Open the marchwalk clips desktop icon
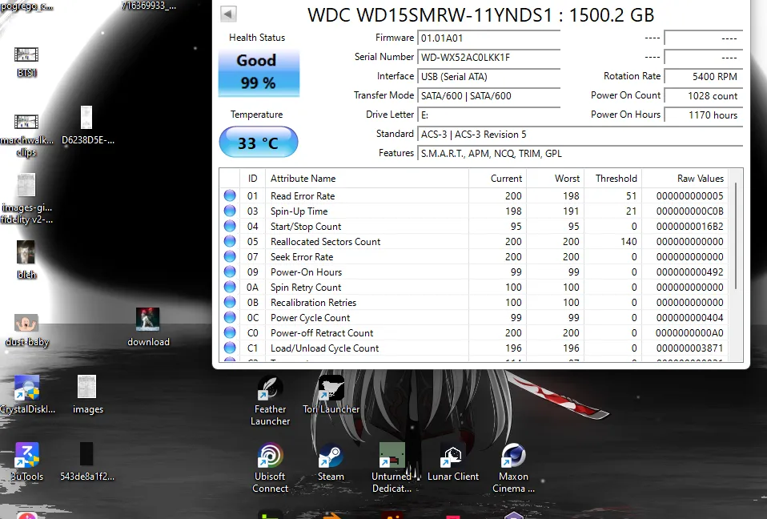 26,135
